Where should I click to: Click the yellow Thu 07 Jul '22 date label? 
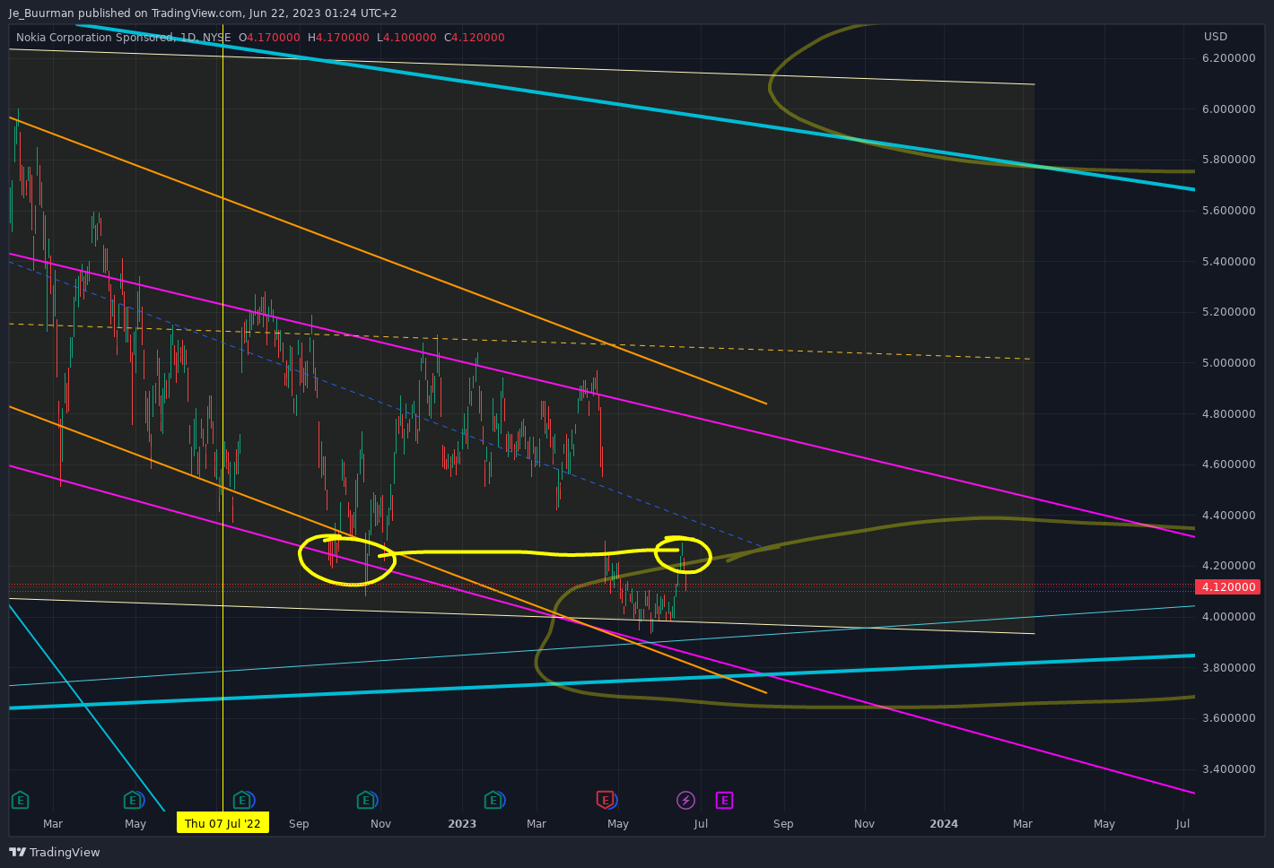[x=223, y=823]
